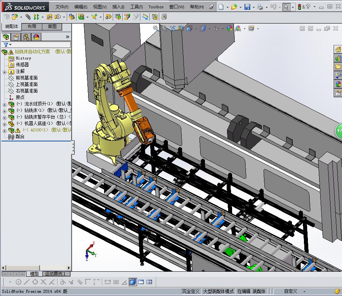The height and width of the screenshot is (296, 342).
Task: Open the 插入(I) menu
Action: point(118,7)
